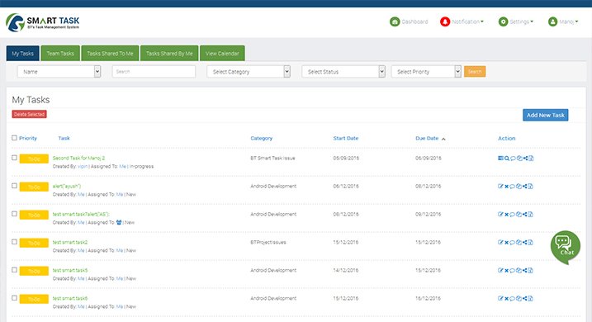Open the Select Category dropdown
Screen dimensions: 592x322
[x=249, y=72]
